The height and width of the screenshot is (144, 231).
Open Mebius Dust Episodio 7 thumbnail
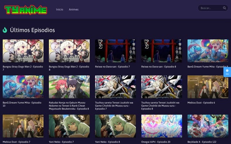[x=23, y=126]
